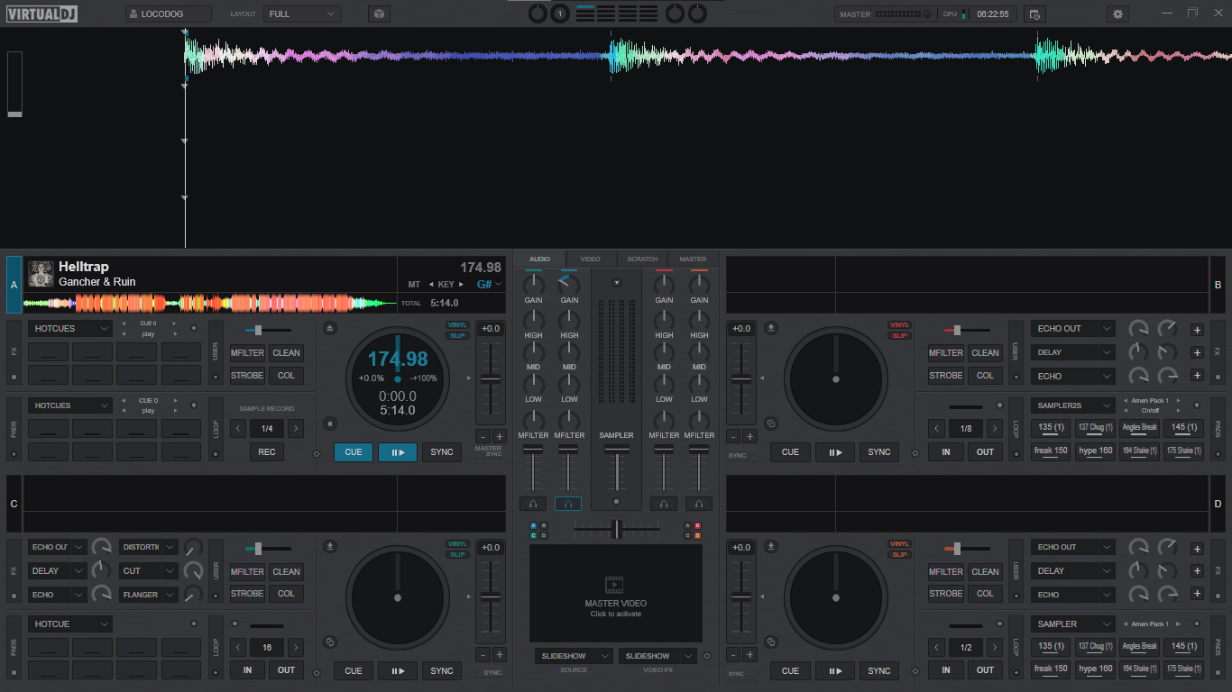This screenshot has width=1232, height=692.
Task: Click the 3D box icon beside layout selector
Action: coord(379,14)
